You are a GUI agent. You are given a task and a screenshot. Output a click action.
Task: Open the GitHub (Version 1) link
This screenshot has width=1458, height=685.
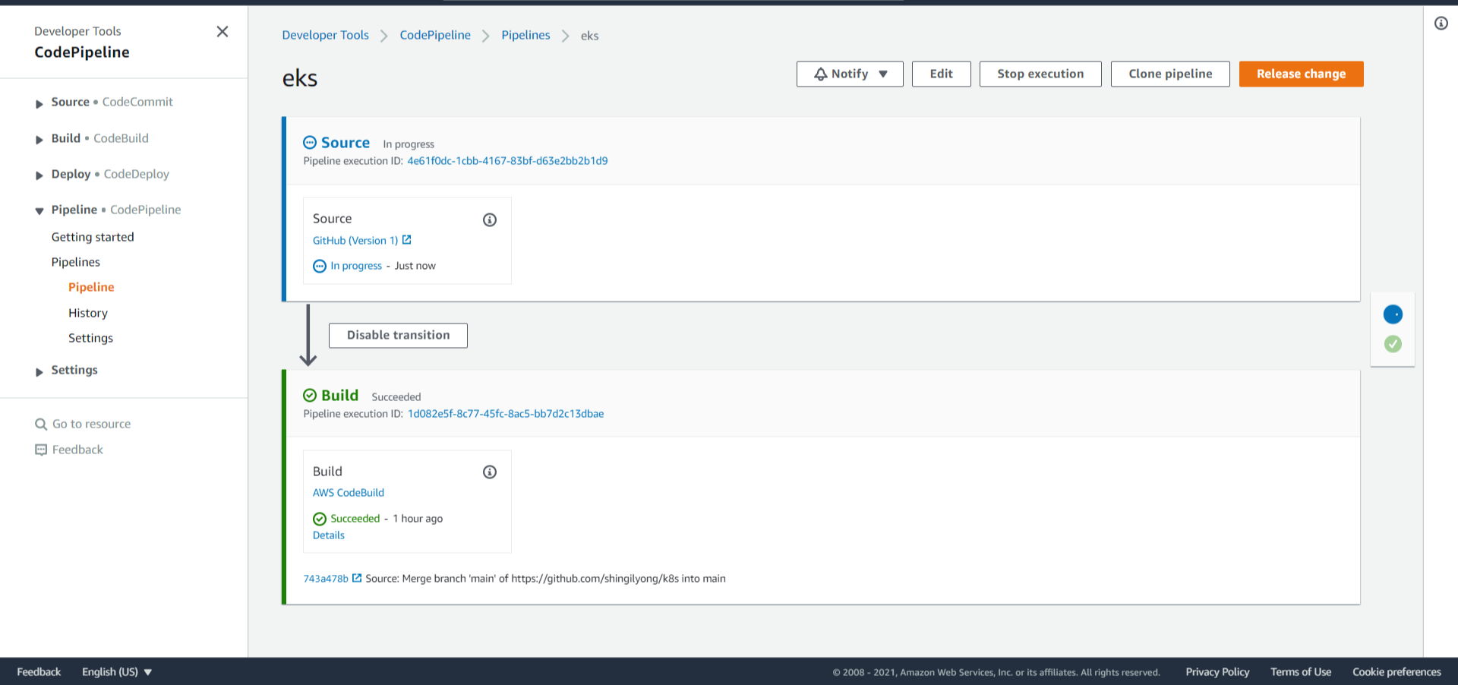(x=355, y=241)
